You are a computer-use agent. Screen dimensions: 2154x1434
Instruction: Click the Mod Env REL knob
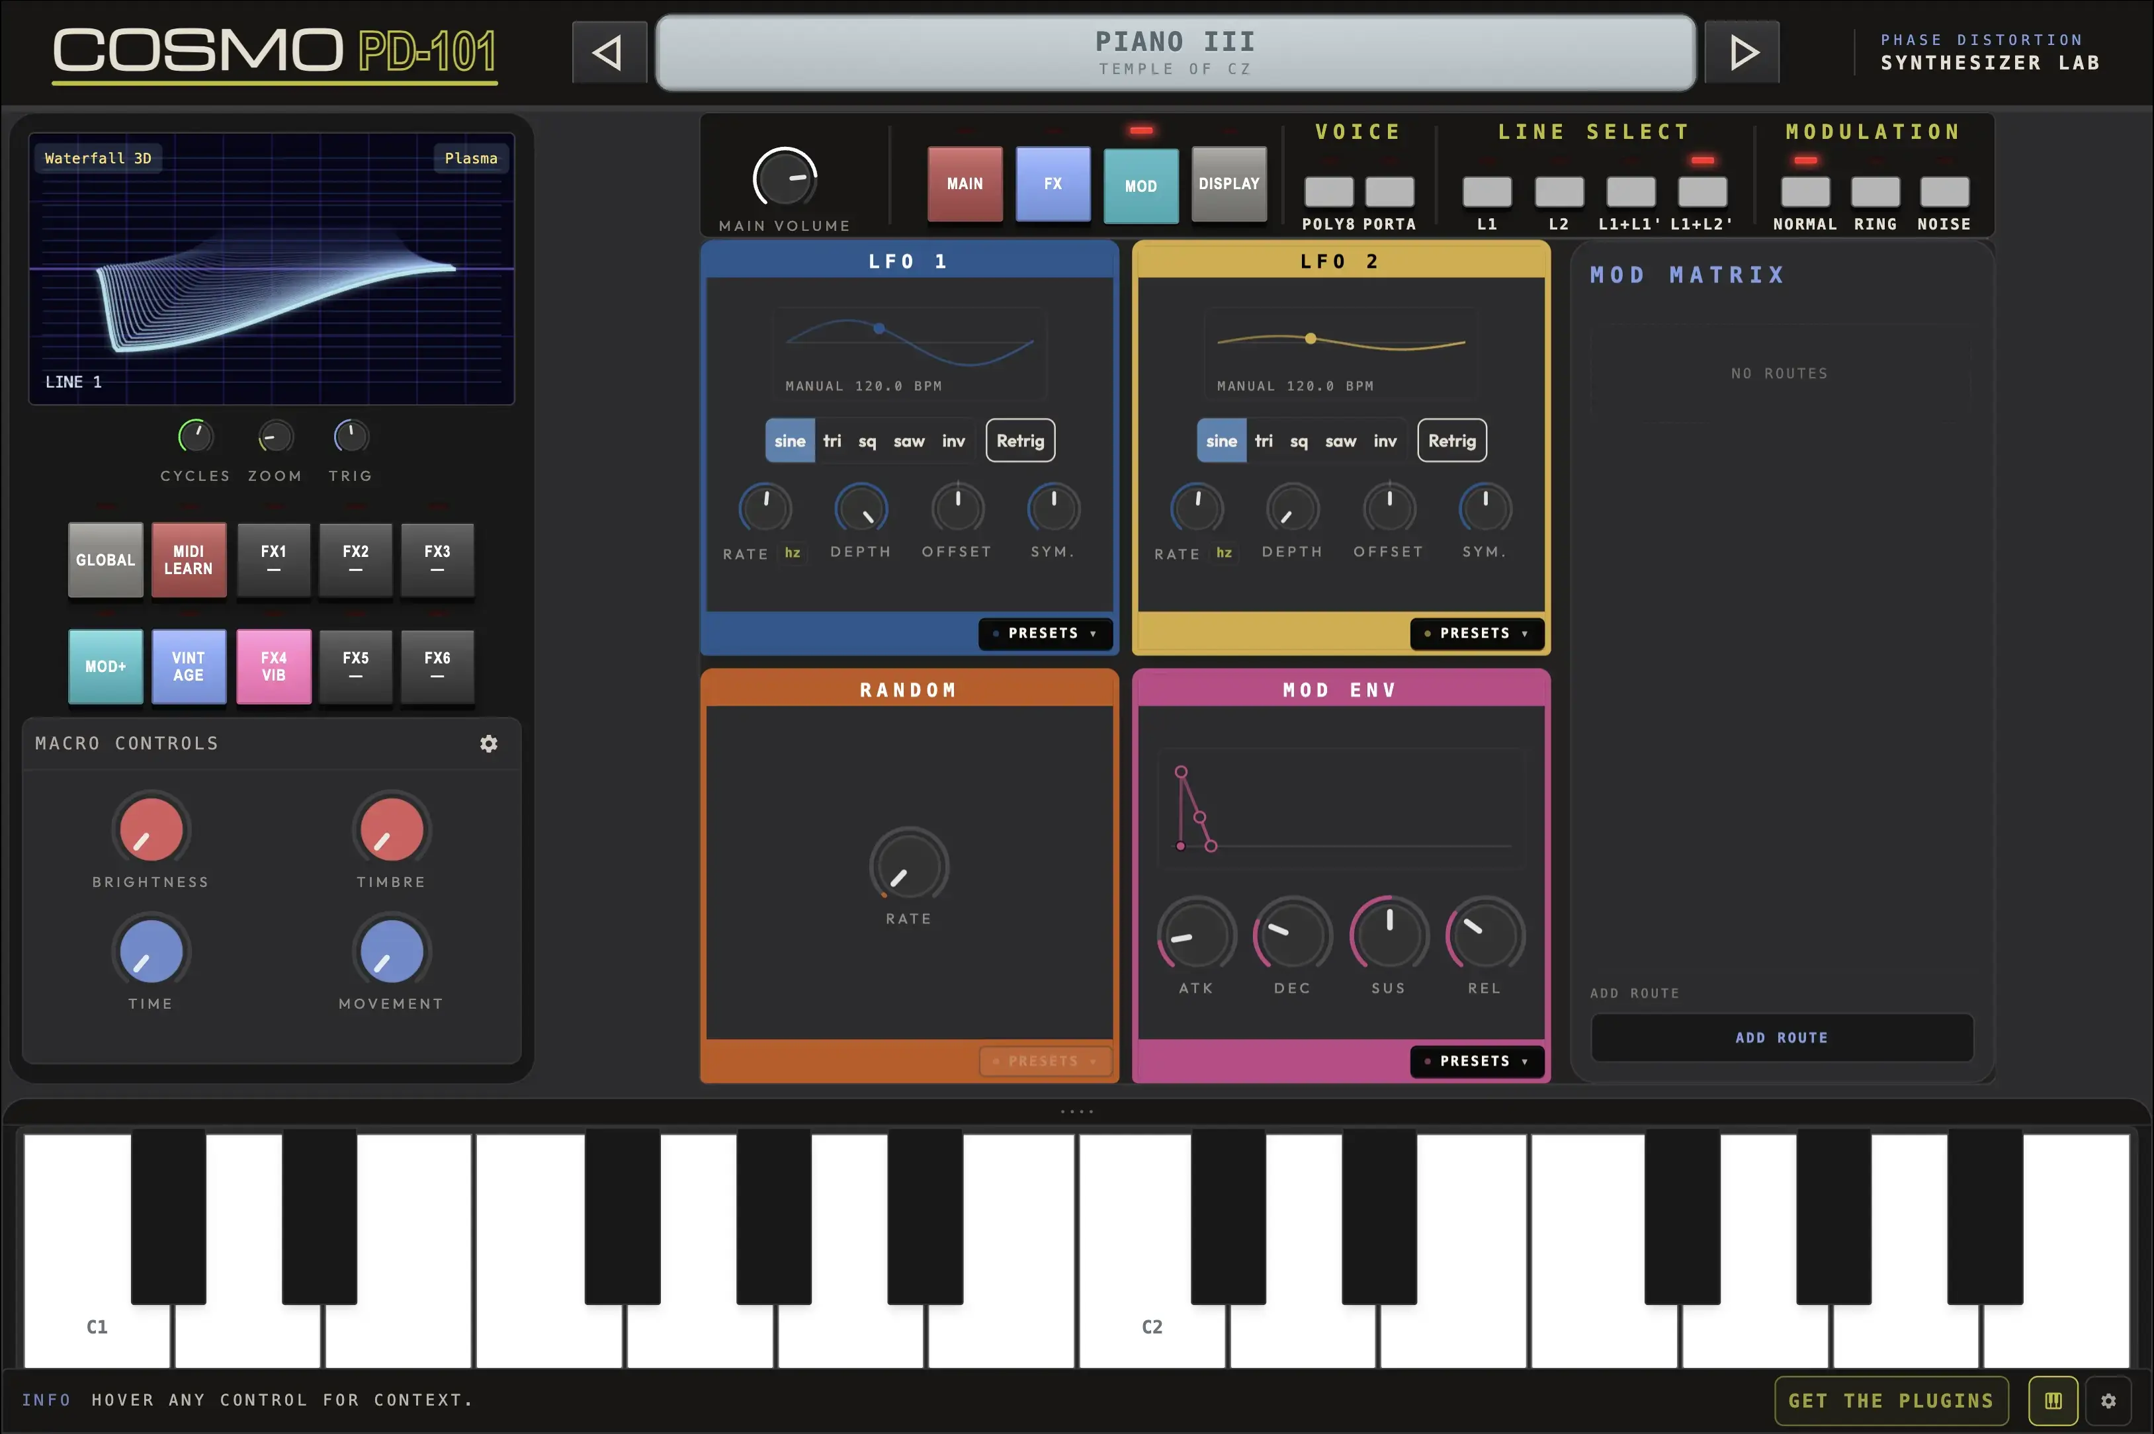coord(1485,935)
